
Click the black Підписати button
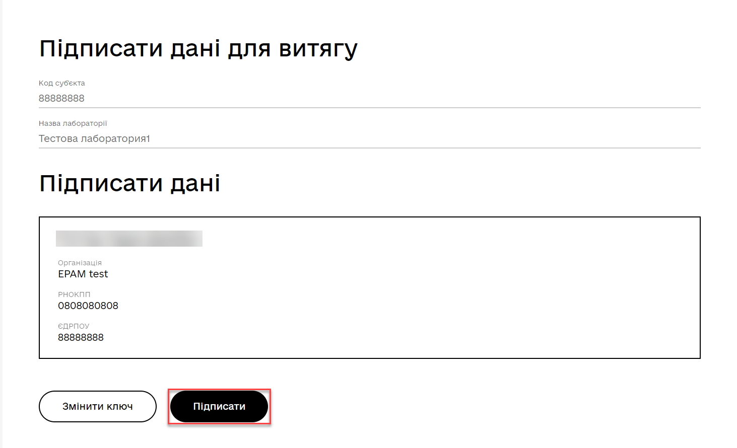pos(219,406)
